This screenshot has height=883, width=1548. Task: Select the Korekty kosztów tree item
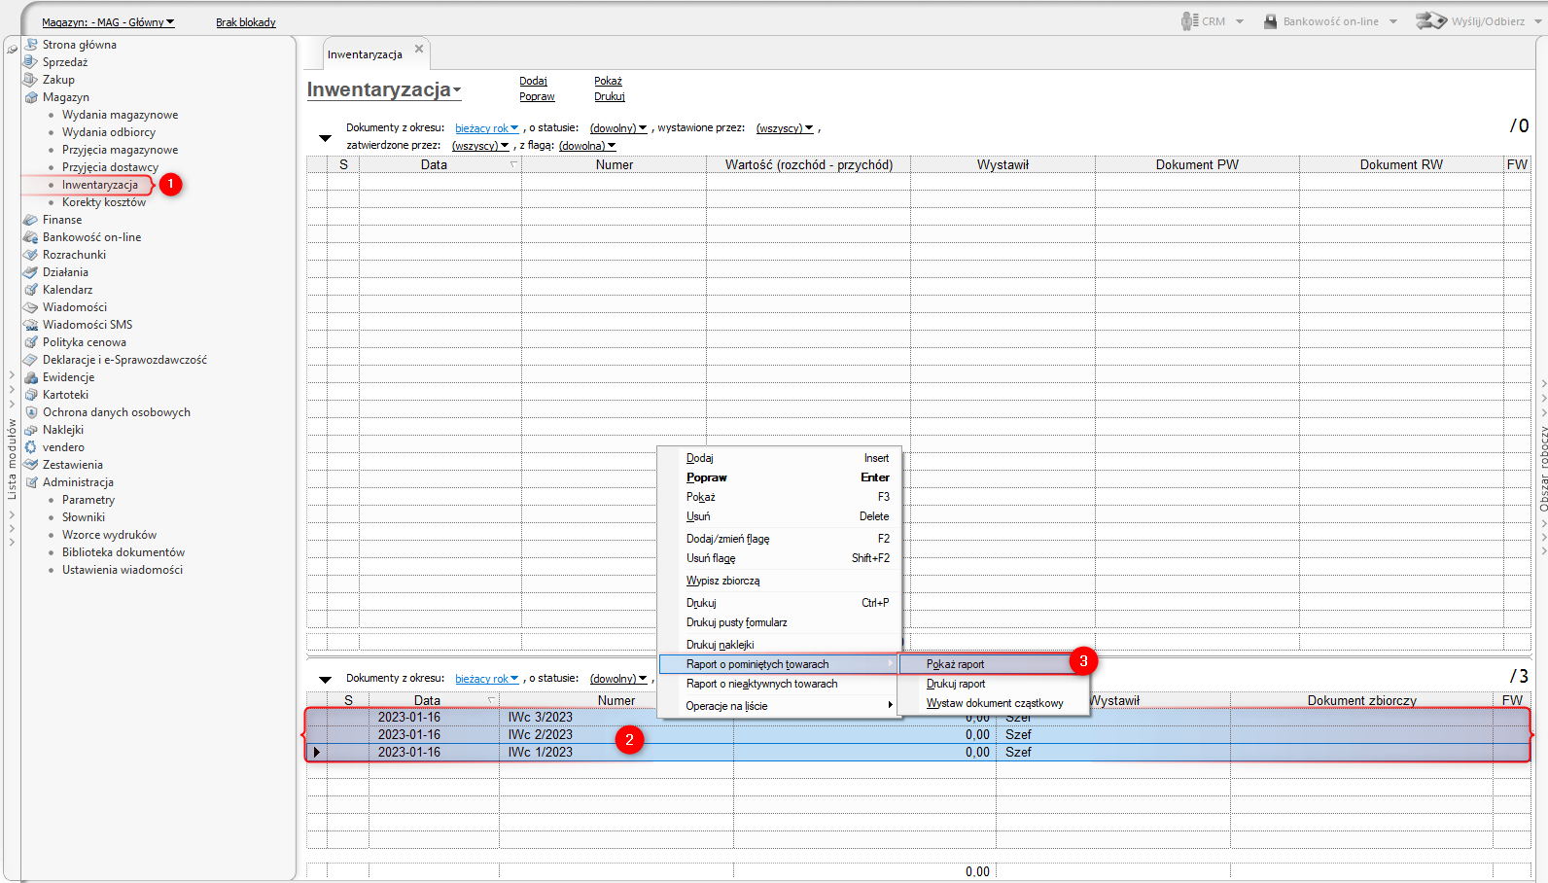click(x=104, y=202)
